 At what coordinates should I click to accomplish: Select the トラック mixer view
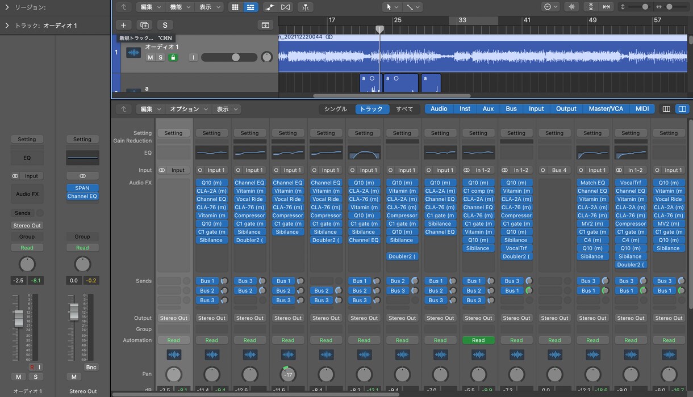pyautogui.click(x=372, y=109)
